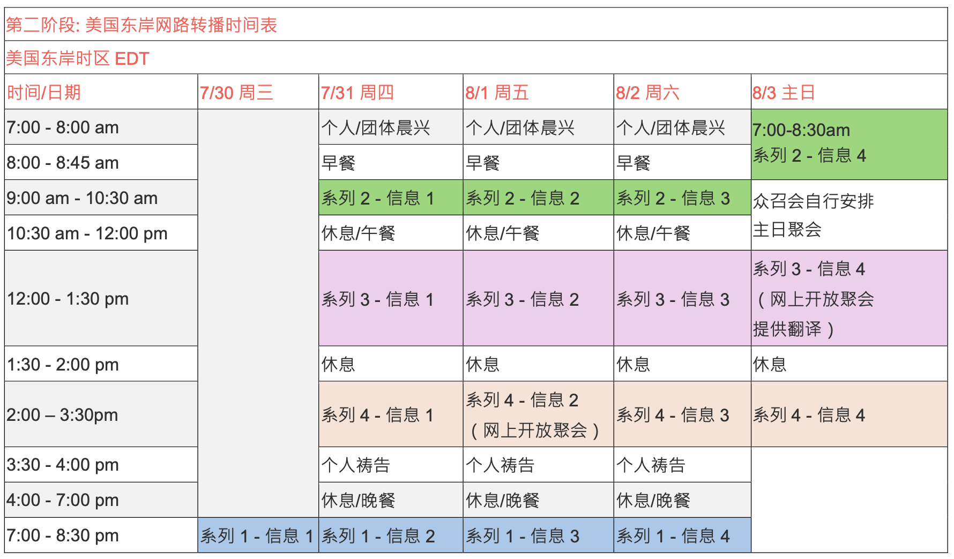Select the '系列 4 - 信息 3' cell
The height and width of the screenshot is (559, 954).
pos(682,414)
